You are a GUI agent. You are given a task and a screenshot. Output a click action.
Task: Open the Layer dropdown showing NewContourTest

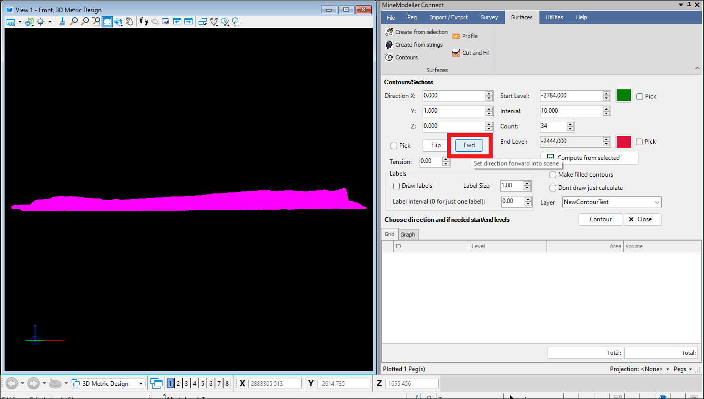(x=656, y=202)
